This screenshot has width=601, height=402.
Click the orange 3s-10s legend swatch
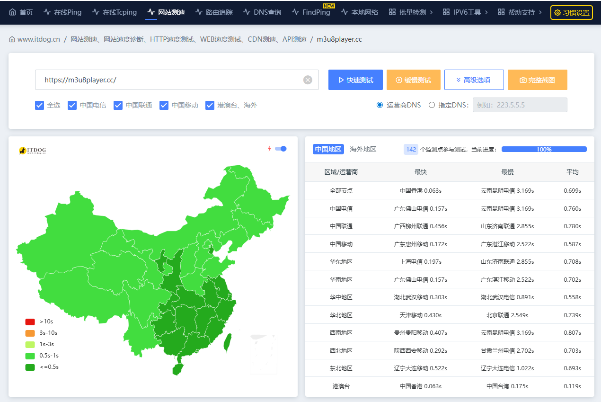pyautogui.click(x=30, y=333)
